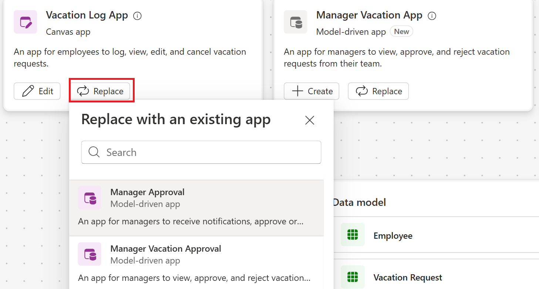Click the Employee table icon in Data model

pos(353,235)
